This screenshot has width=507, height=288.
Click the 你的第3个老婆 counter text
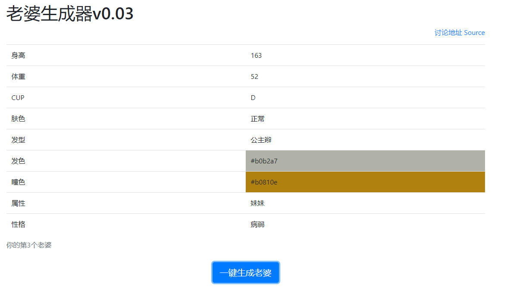(29, 245)
